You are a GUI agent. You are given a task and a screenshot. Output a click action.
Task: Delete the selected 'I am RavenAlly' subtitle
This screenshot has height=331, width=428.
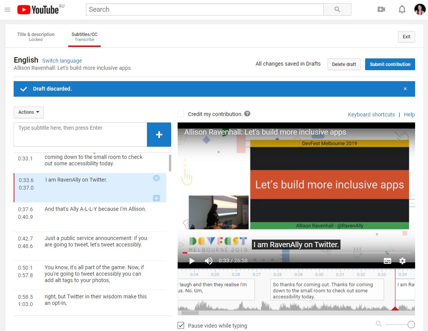pos(156,178)
